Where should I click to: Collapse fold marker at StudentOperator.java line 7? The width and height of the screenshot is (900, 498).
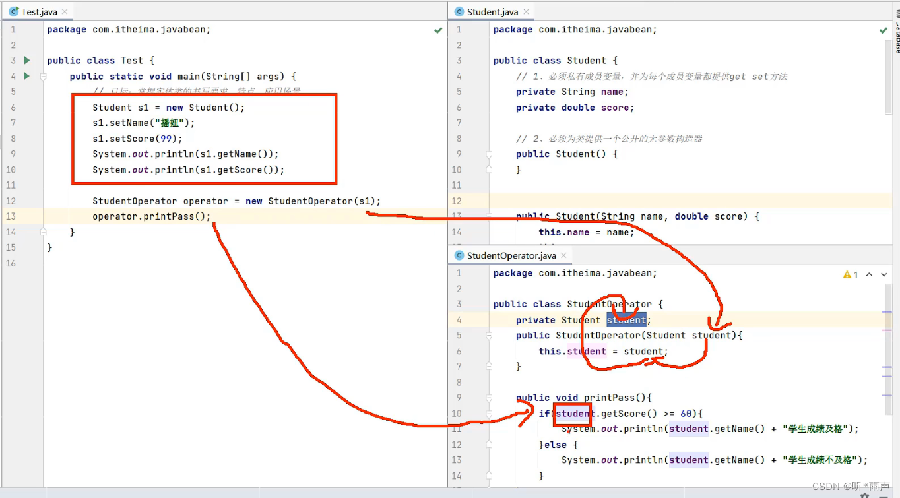pos(489,367)
